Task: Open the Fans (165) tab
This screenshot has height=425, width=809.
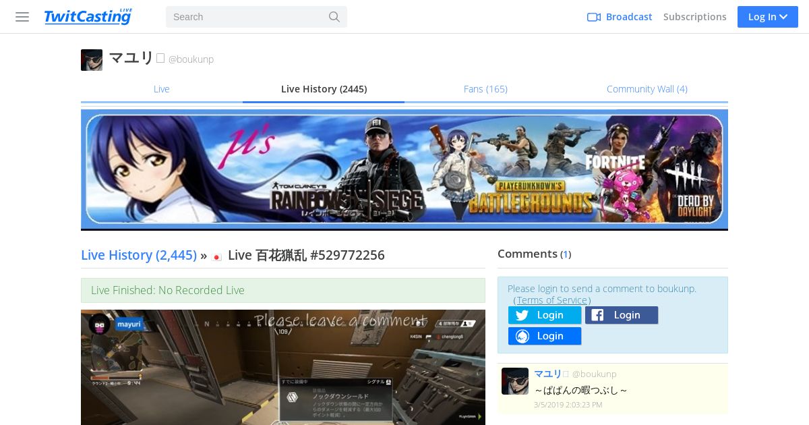Action: [x=485, y=89]
